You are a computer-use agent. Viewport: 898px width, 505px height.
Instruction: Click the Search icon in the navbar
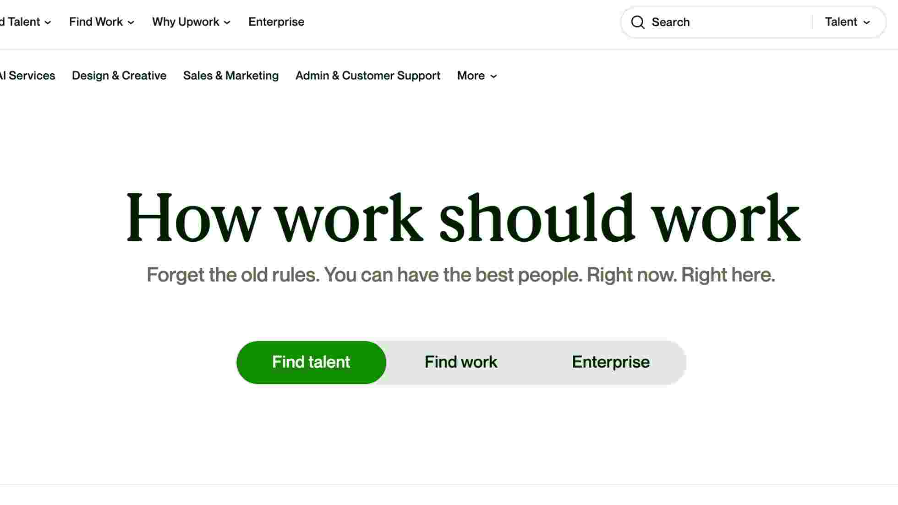(638, 22)
